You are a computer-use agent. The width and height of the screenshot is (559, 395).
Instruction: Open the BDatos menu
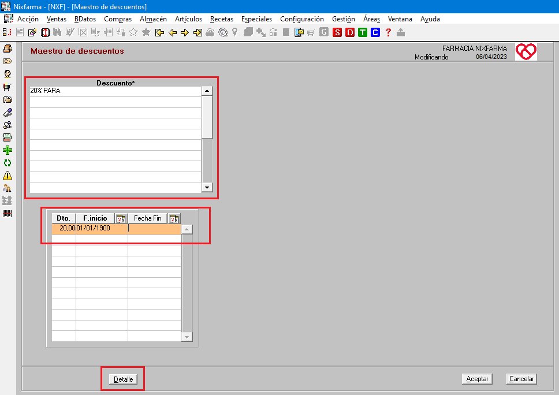85,19
